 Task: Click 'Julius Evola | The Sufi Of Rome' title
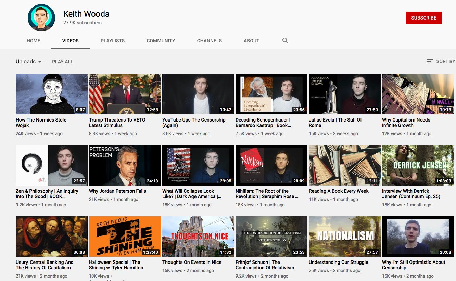[335, 123]
